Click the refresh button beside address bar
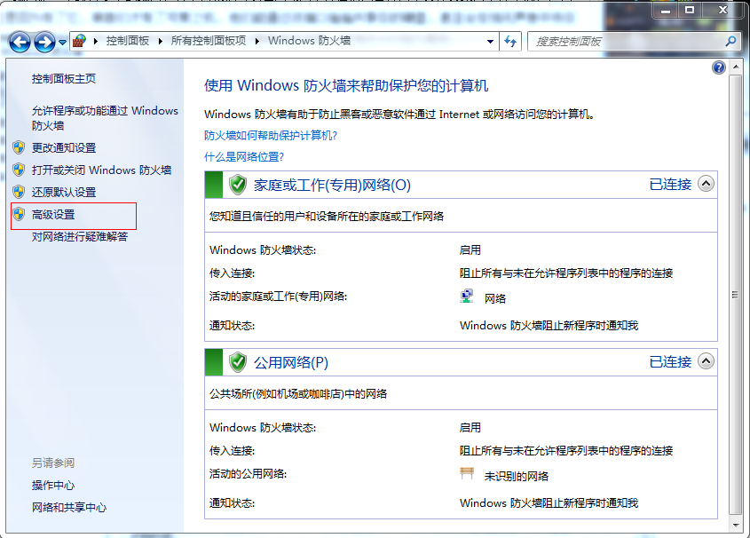 pos(511,41)
